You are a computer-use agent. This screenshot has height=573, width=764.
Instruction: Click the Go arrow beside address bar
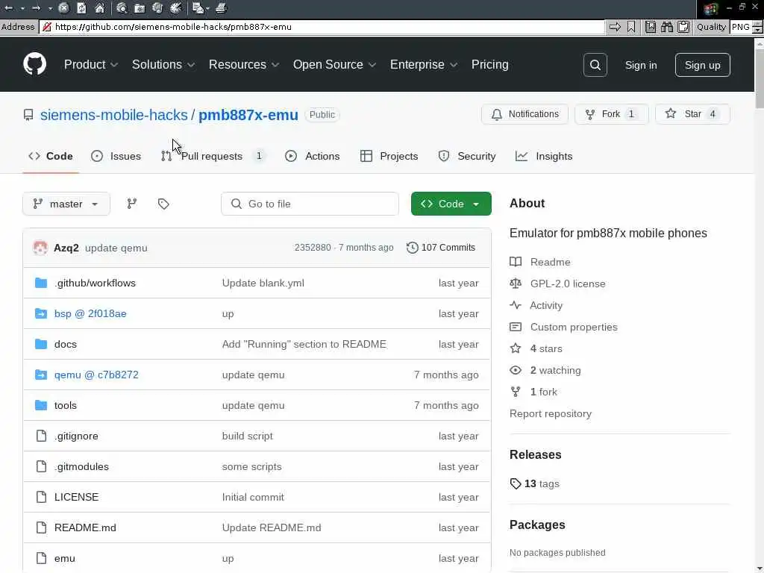click(x=615, y=27)
